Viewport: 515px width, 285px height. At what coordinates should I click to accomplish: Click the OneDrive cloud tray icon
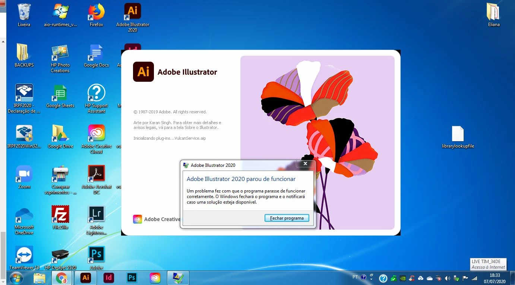point(430,278)
